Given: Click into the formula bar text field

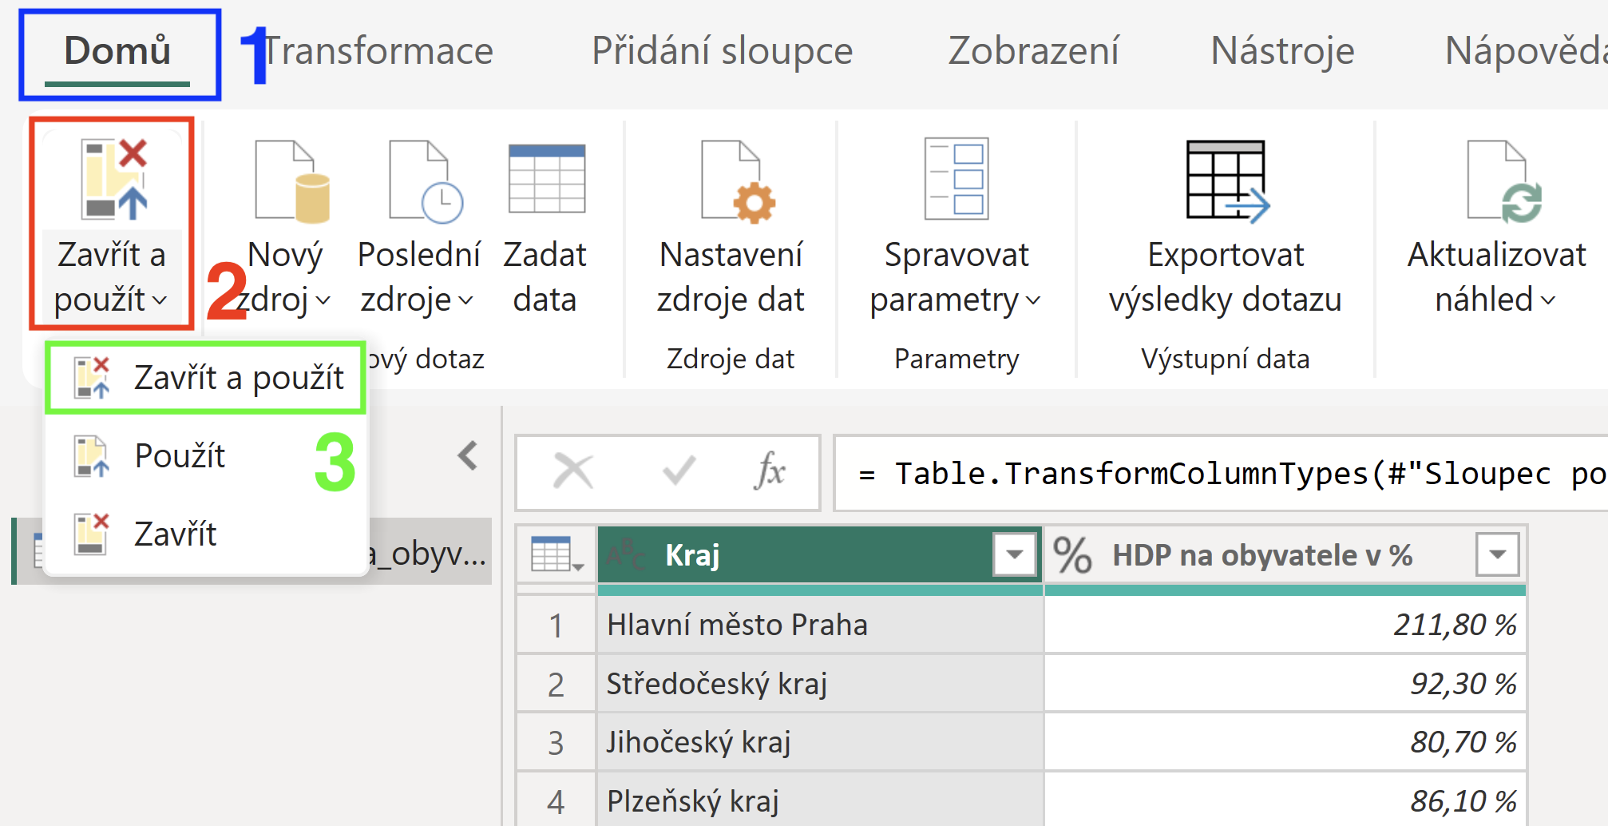Looking at the screenshot, I should point(1220,473).
